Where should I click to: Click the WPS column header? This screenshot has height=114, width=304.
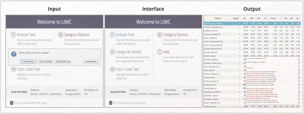(x=252, y=18)
